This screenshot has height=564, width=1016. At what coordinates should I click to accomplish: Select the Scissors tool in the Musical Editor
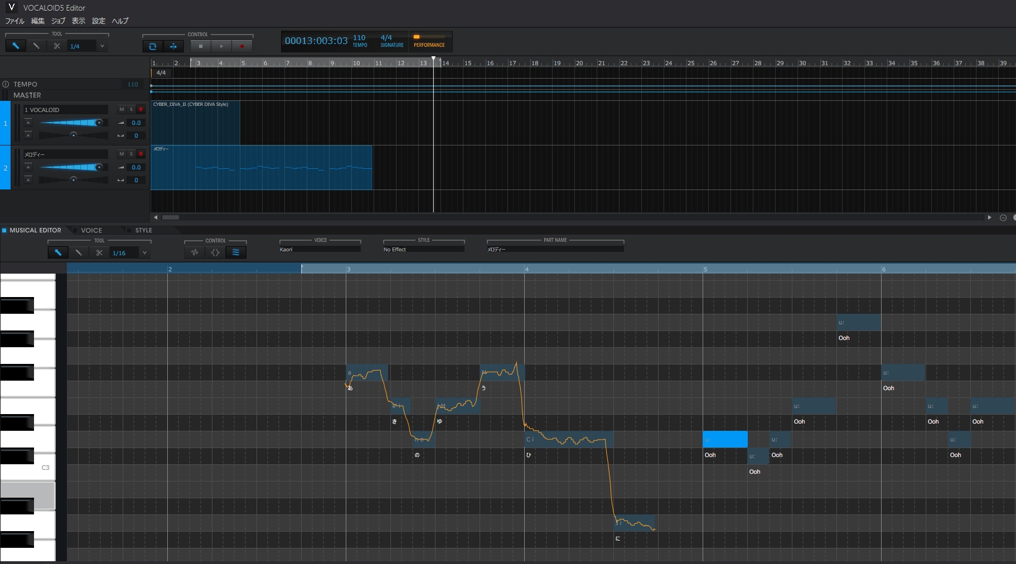coord(99,253)
